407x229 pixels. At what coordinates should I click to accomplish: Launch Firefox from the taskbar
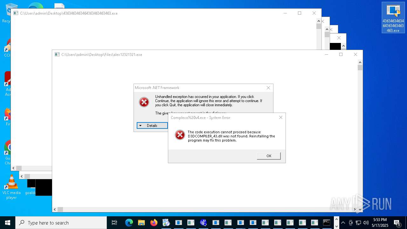click(x=154, y=223)
